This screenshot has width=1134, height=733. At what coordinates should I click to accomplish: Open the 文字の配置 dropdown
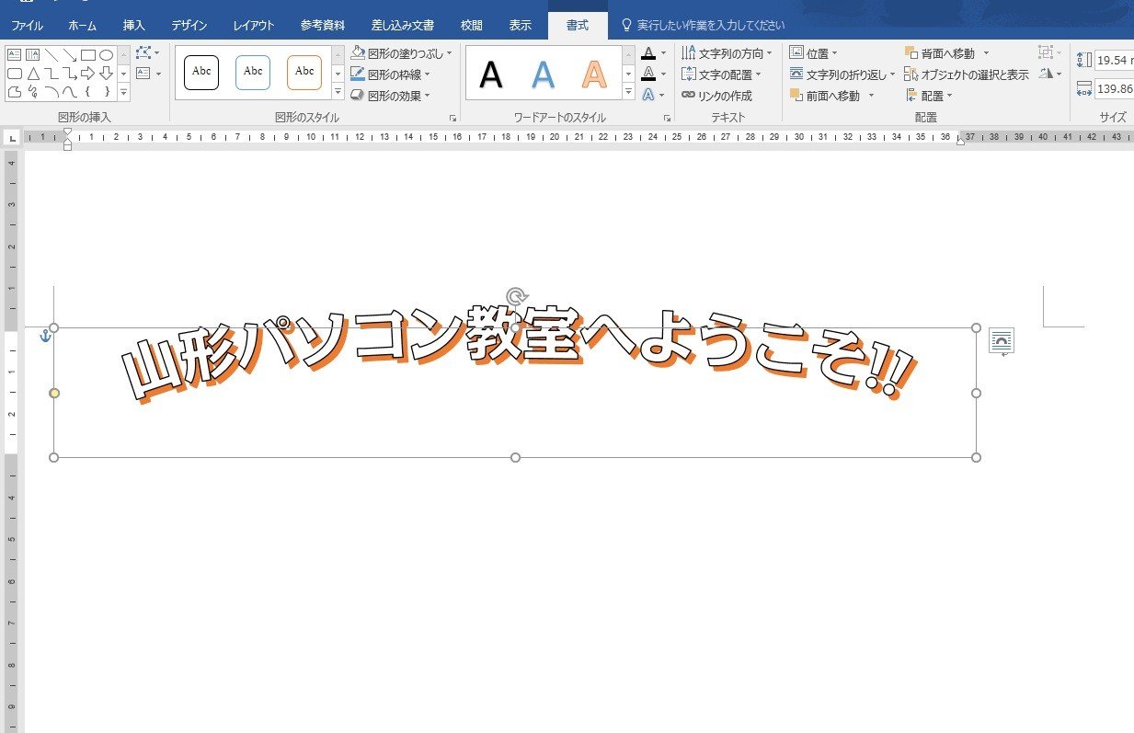click(x=722, y=74)
